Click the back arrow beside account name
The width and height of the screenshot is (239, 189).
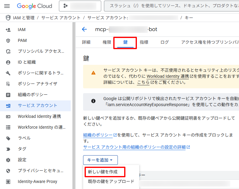pos(84,29)
